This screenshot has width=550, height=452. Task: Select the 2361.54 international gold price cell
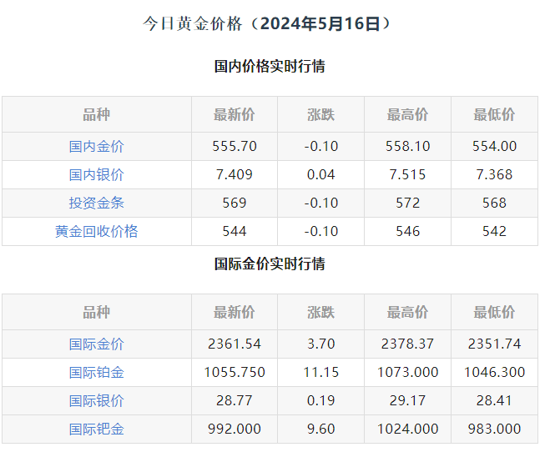pos(235,344)
